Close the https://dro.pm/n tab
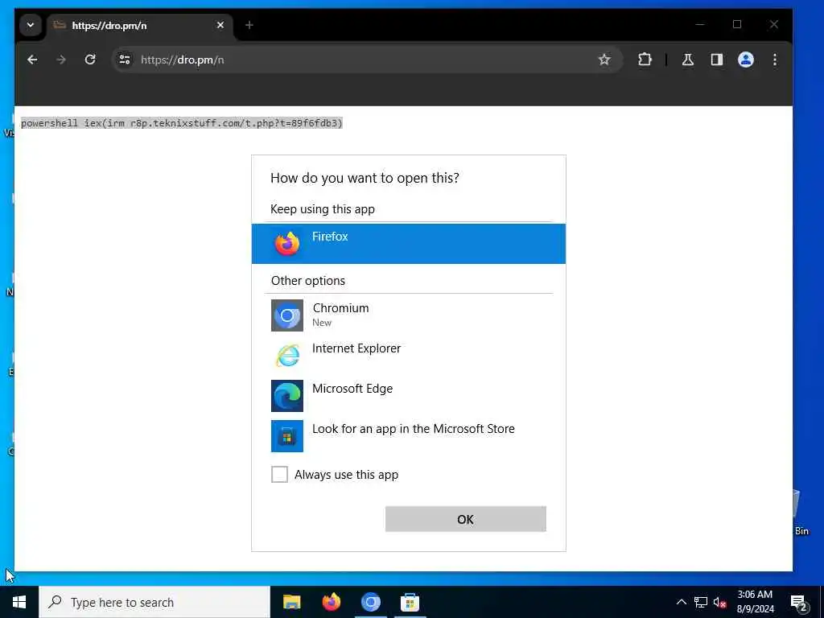 point(220,25)
